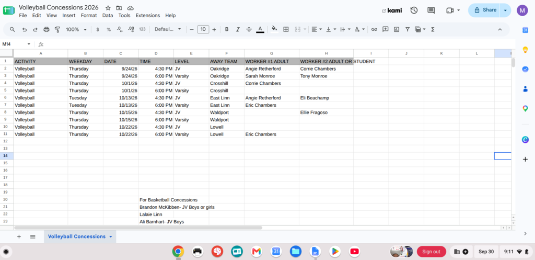
Task: Star this spreadsheet
Action: [x=108, y=7]
